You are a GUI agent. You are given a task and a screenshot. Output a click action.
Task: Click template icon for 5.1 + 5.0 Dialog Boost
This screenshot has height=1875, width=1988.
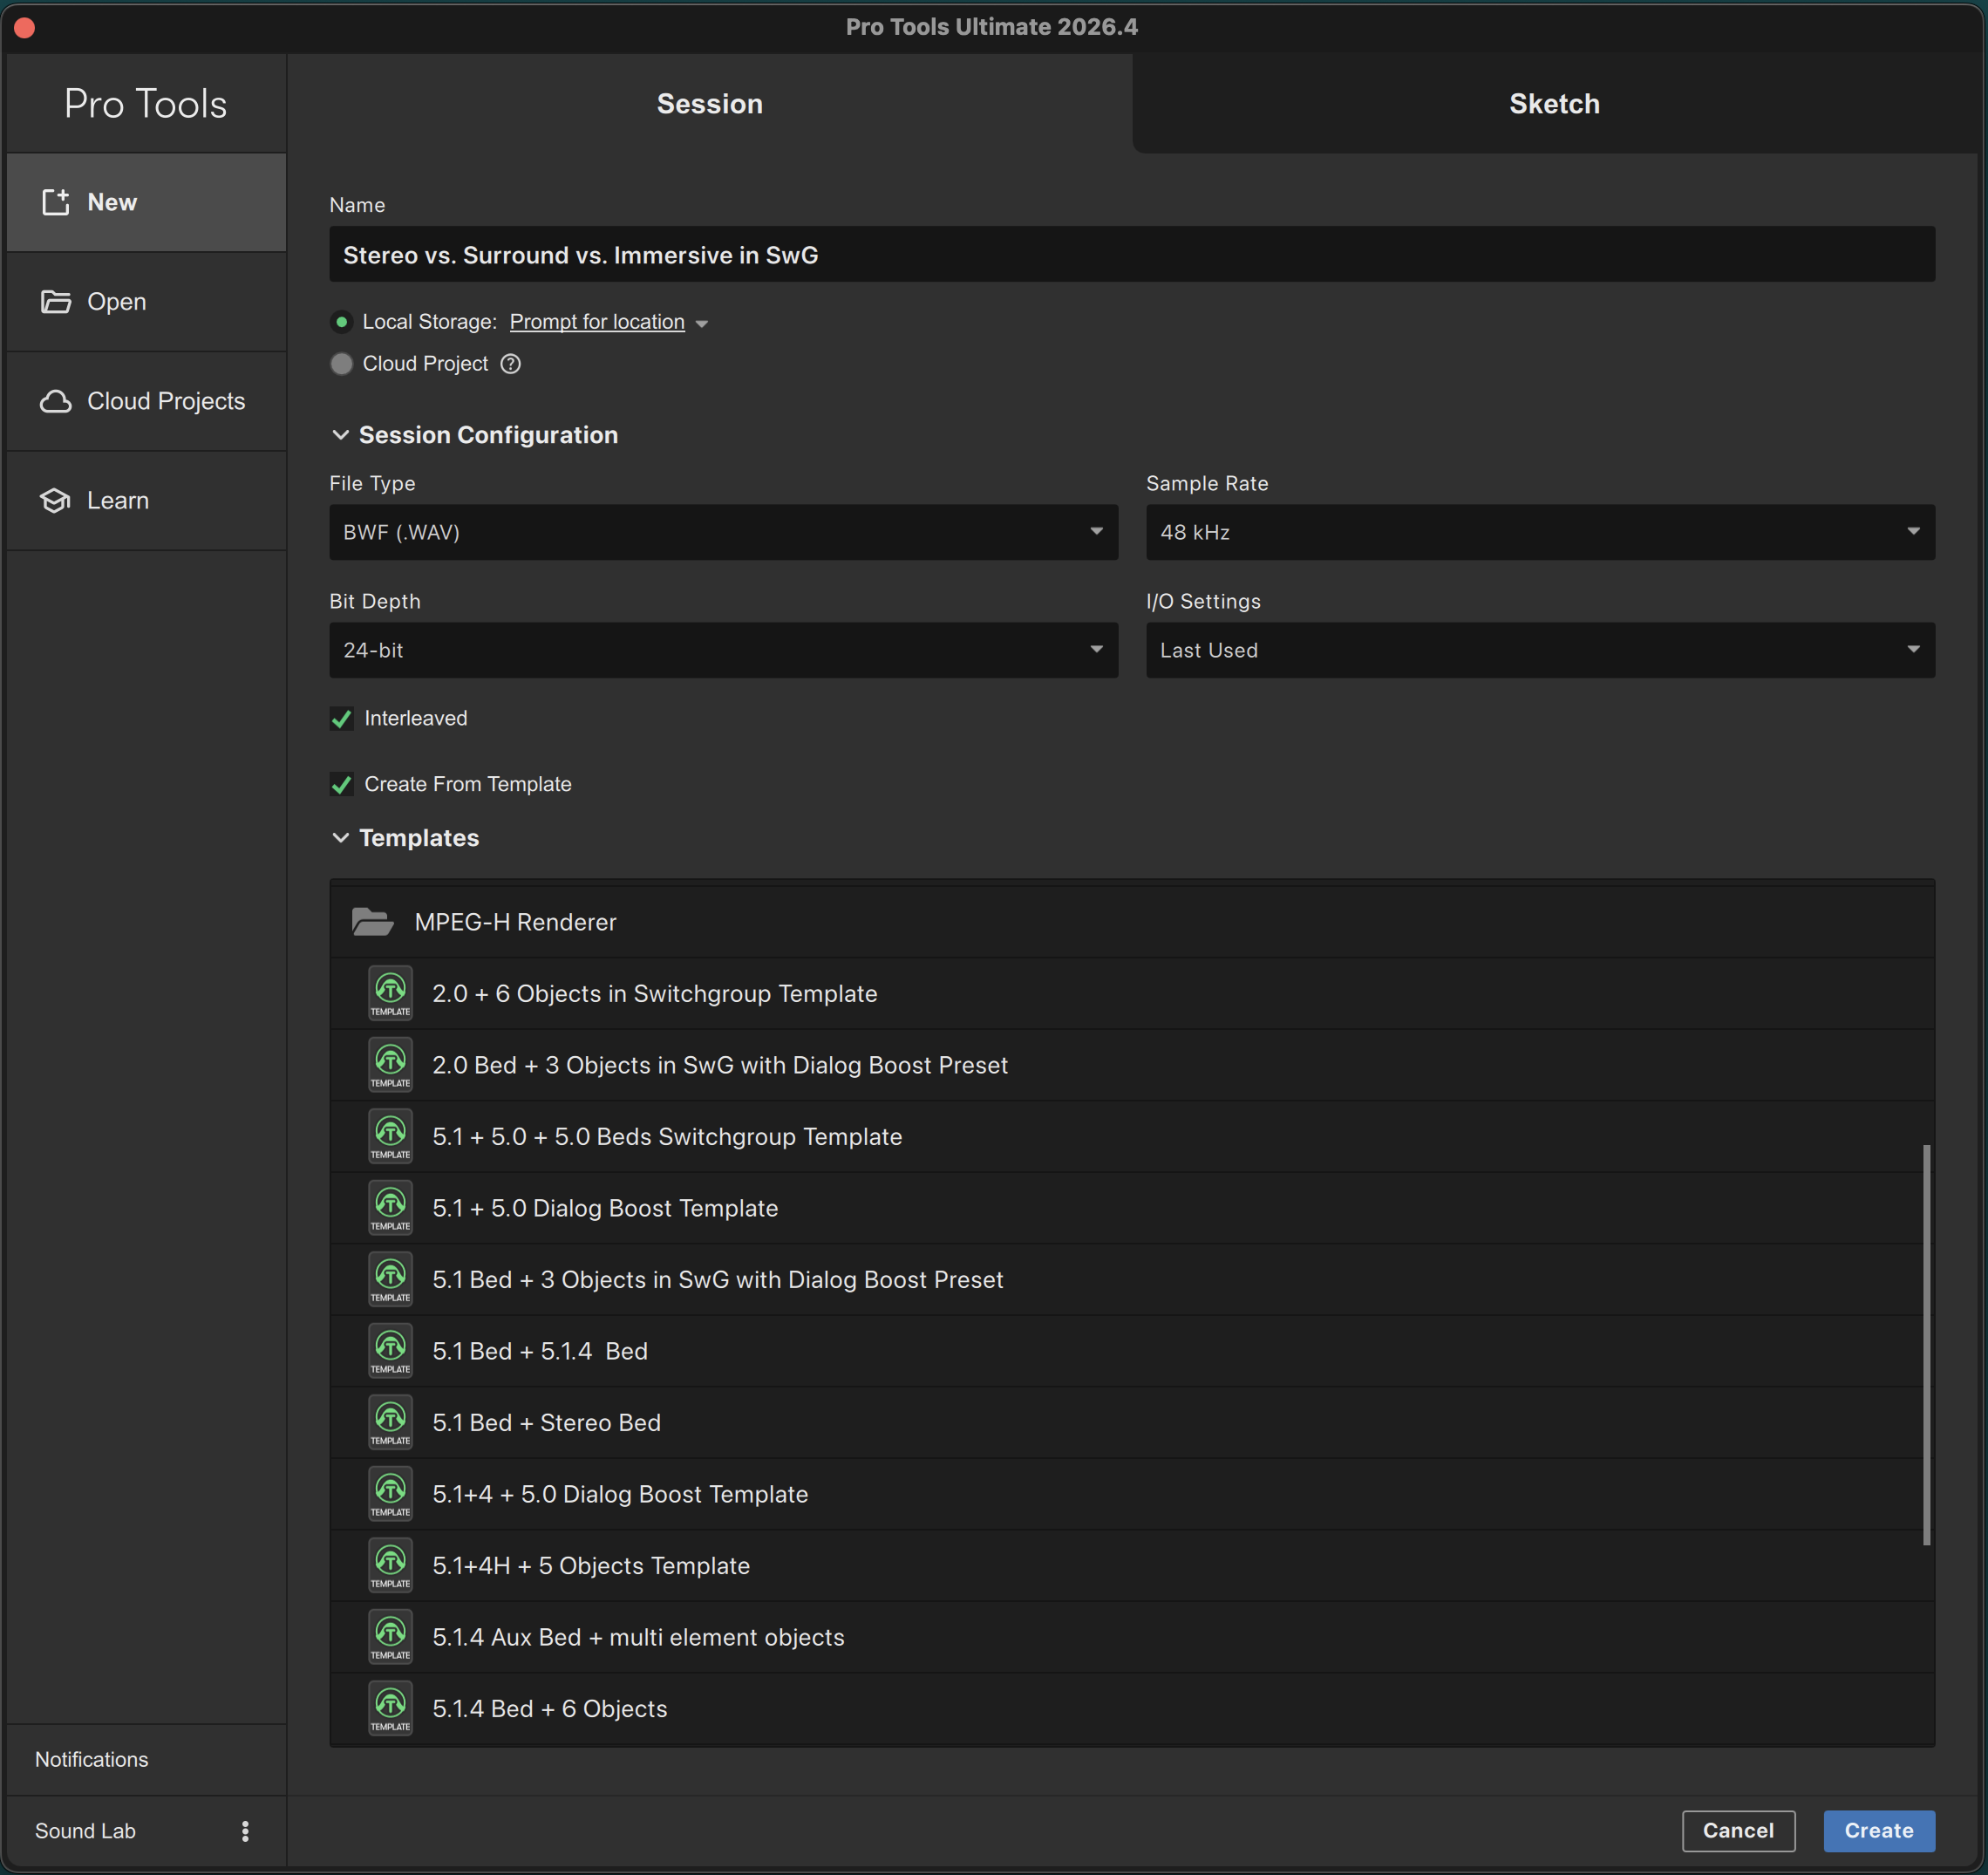(x=390, y=1208)
